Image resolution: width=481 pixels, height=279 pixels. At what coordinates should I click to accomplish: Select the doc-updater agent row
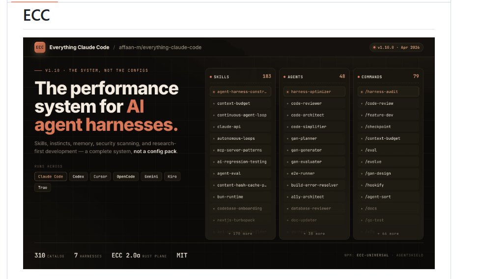[314, 220]
